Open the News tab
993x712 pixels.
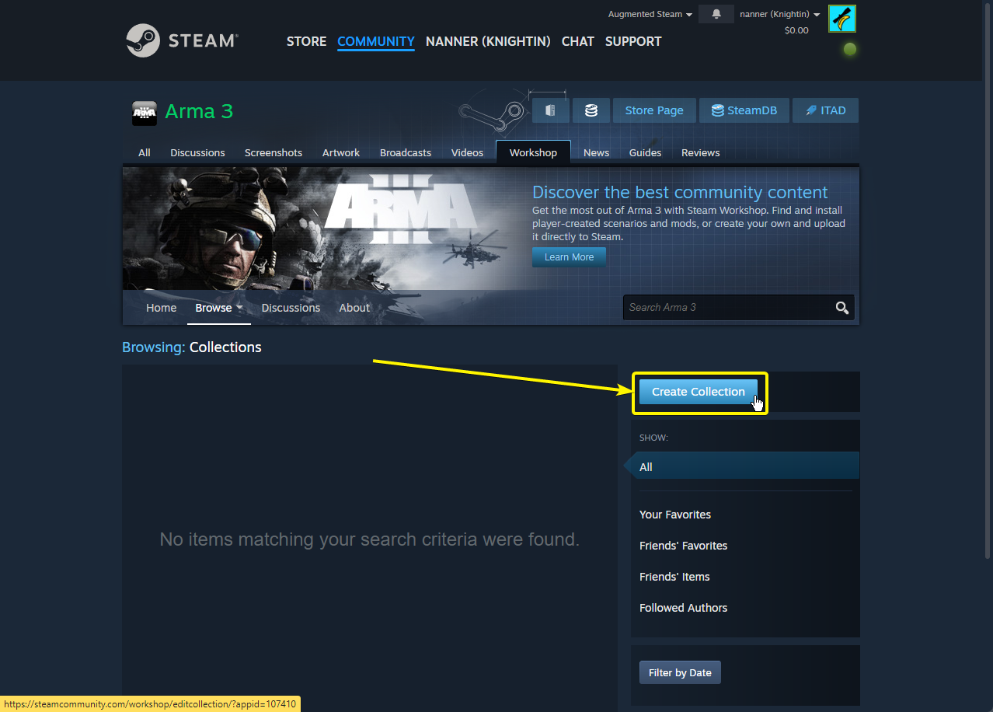click(x=596, y=152)
